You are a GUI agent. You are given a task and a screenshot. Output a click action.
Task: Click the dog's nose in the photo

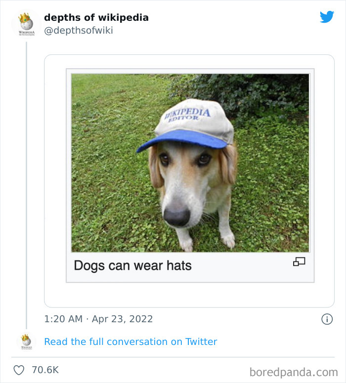point(176,216)
